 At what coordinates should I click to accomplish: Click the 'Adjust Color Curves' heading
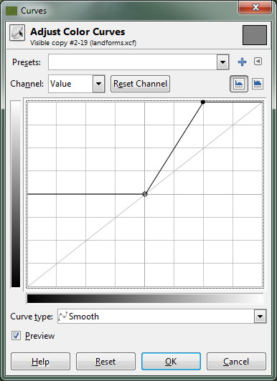tap(78, 32)
